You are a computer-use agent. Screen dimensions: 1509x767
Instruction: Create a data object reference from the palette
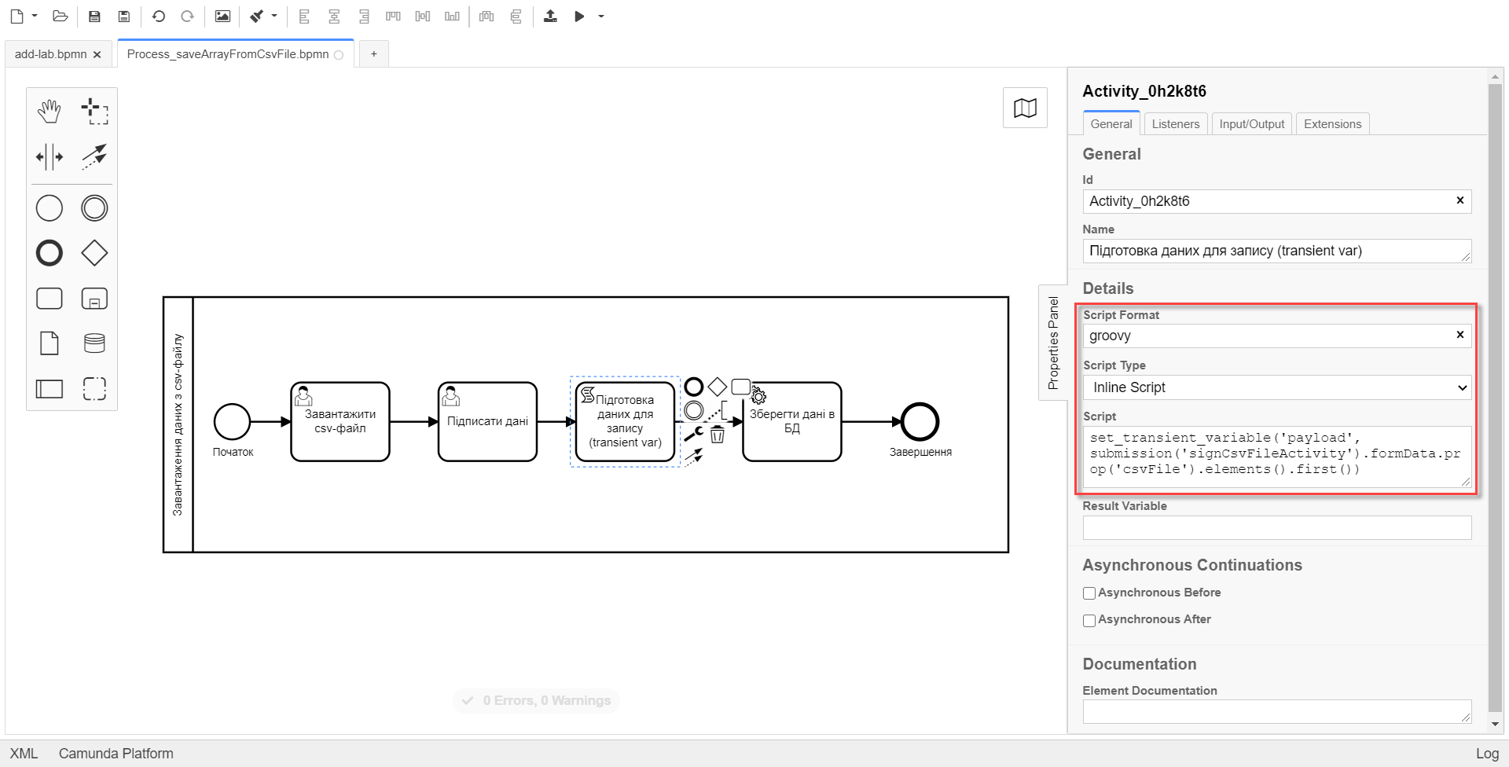50,343
